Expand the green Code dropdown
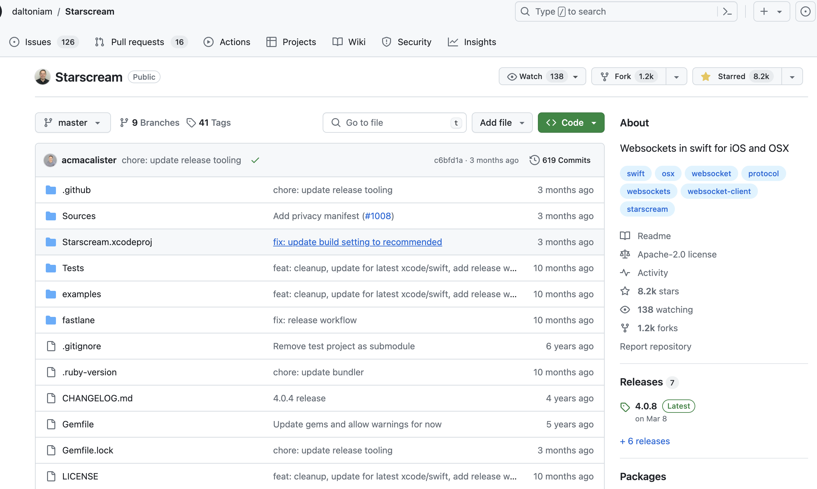The height and width of the screenshot is (489, 817). pyautogui.click(x=594, y=122)
